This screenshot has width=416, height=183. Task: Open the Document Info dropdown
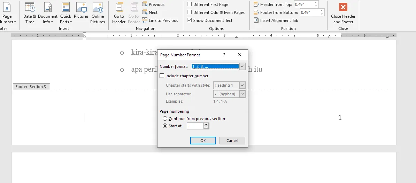(47, 14)
